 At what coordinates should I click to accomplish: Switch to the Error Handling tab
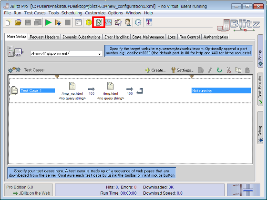pos(116,37)
